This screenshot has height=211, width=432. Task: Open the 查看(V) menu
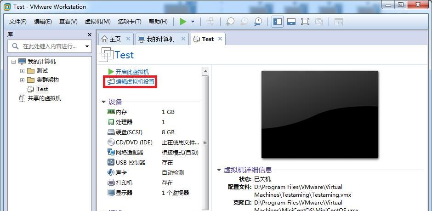pyautogui.click(x=68, y=22)
